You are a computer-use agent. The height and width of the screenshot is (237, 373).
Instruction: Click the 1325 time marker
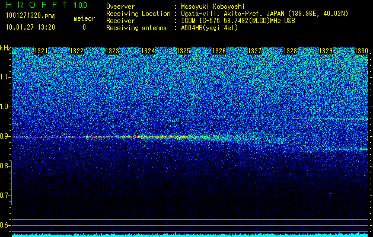click(x=184, y=51)
